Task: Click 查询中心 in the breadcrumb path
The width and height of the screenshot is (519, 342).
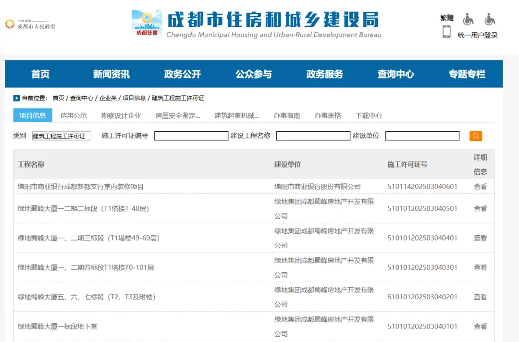Action: (82, 98)
